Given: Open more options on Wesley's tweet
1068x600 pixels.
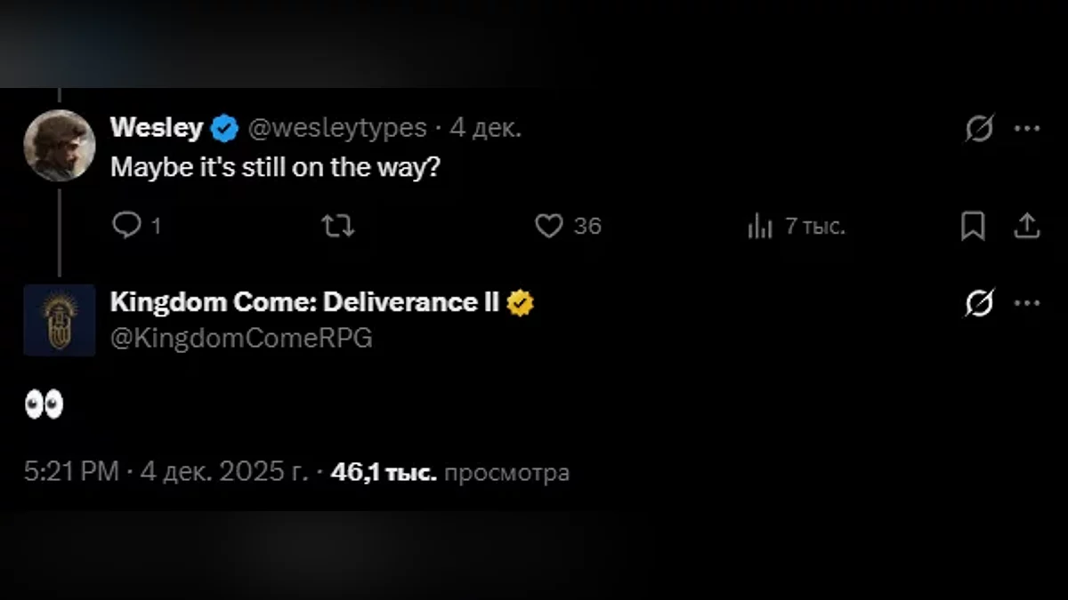Looking at the screenshot, I should (x=1027, y=129).
